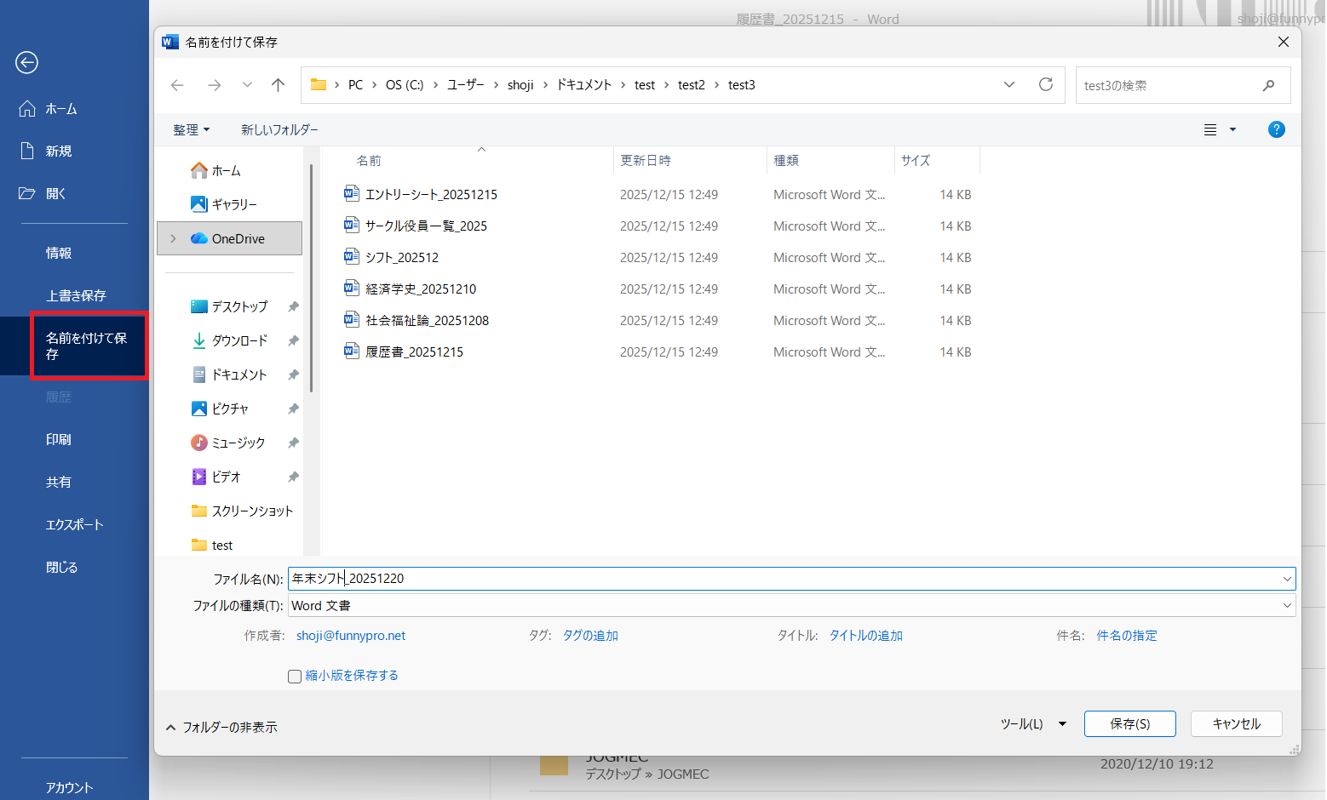Screen dimensions: 1327x800
Task: Click the ダウンロード arrow icon
Action: coord(199,340)
